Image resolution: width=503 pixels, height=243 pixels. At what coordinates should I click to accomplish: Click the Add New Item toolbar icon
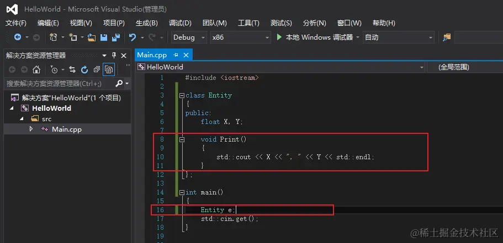coord(73,37)
